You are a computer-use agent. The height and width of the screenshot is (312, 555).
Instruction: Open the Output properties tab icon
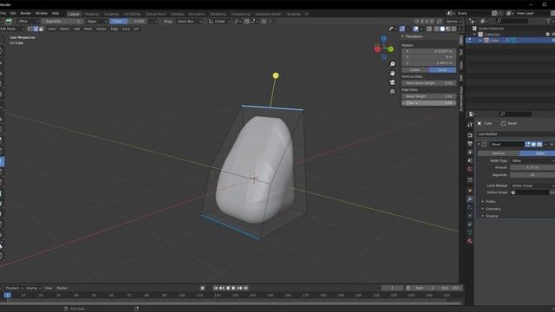[470, 144]
